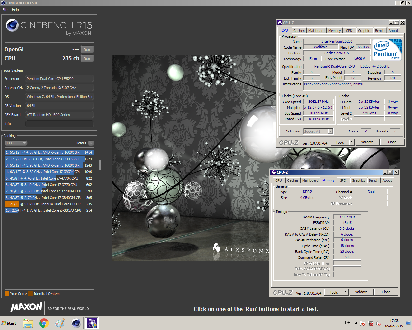
Task: Click the Cinebench logo icon in the header
Action: coord(12,25)
